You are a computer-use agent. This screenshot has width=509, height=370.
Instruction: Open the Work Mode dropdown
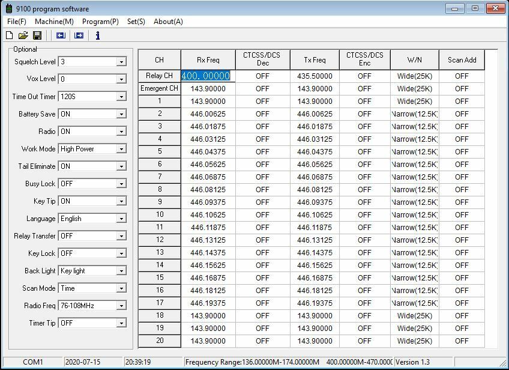coord(121,149)
